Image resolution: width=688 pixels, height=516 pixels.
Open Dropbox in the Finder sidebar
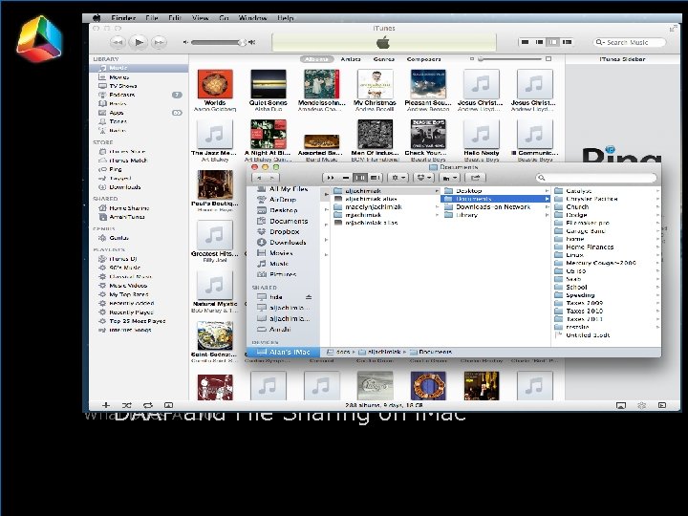coord(284,231)
